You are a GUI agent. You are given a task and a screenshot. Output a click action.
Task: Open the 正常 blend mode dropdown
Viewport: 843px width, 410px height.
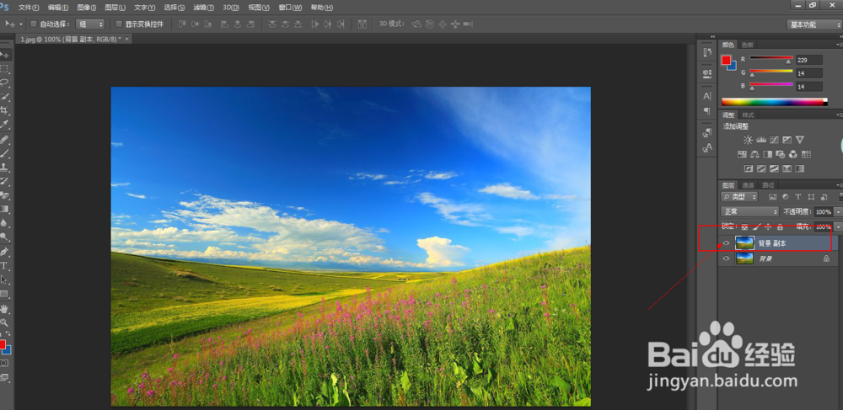[749, 211]
